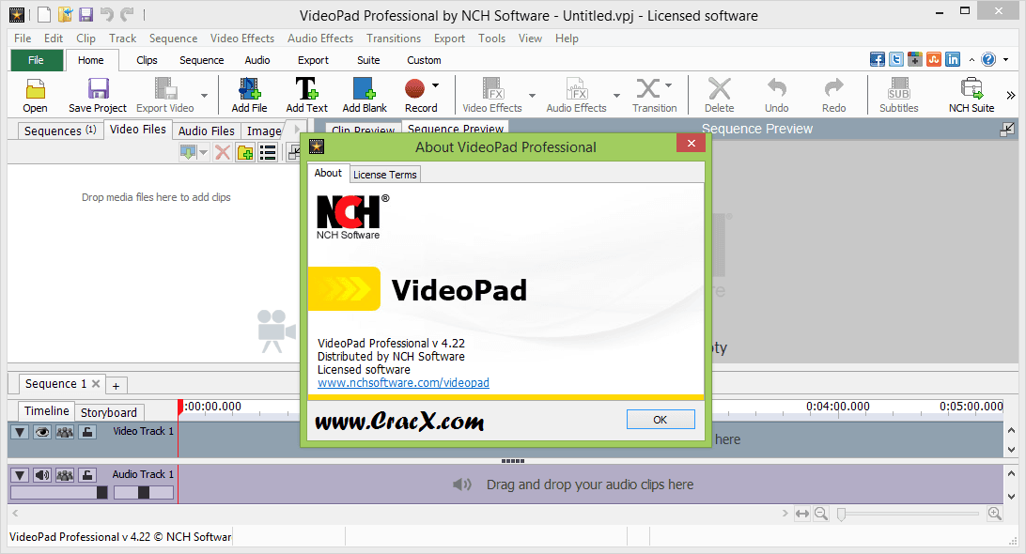Click OK in About dialog
Image resolution: width=1026 pixels, height=554 pixels.
(x=661, y=420)
